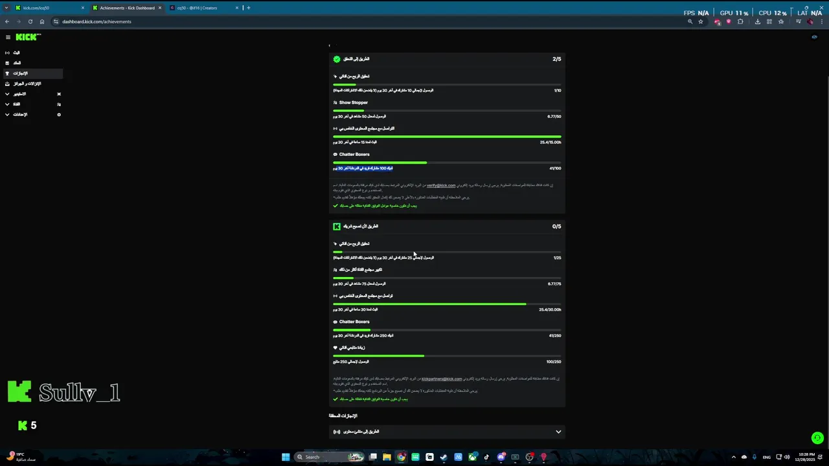
Task: Click the green Kick partner badge icon
Action: 337,227
